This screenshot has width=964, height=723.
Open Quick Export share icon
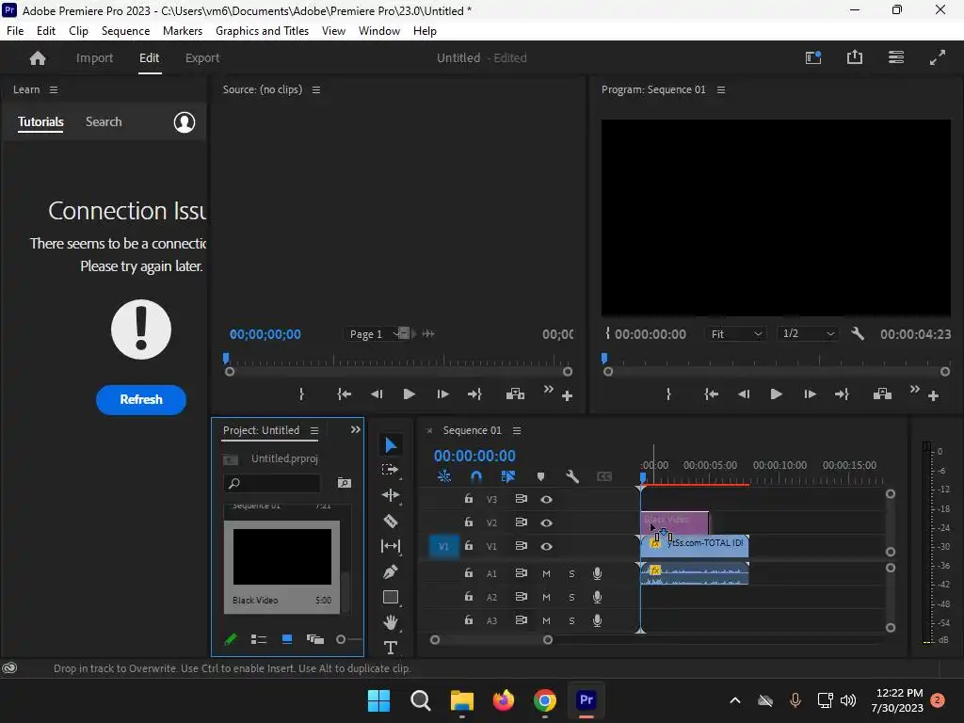(855, 57)
